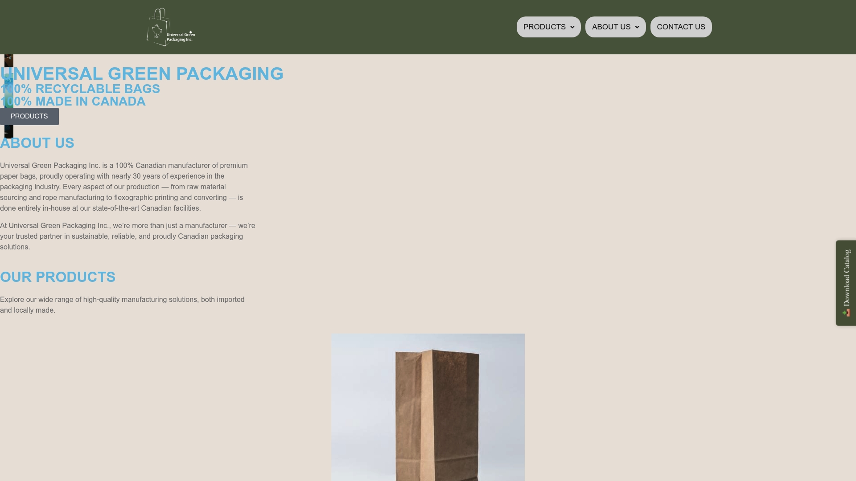Click the 'Explore our wide range' paragraph
856x481 pixels.
[123, 305]
